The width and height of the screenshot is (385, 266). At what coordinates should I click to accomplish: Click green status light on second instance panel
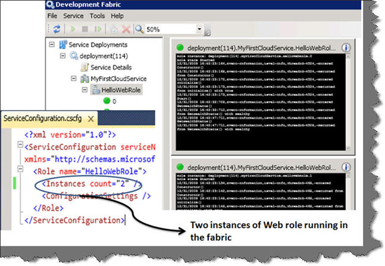[x=180, y=167]
